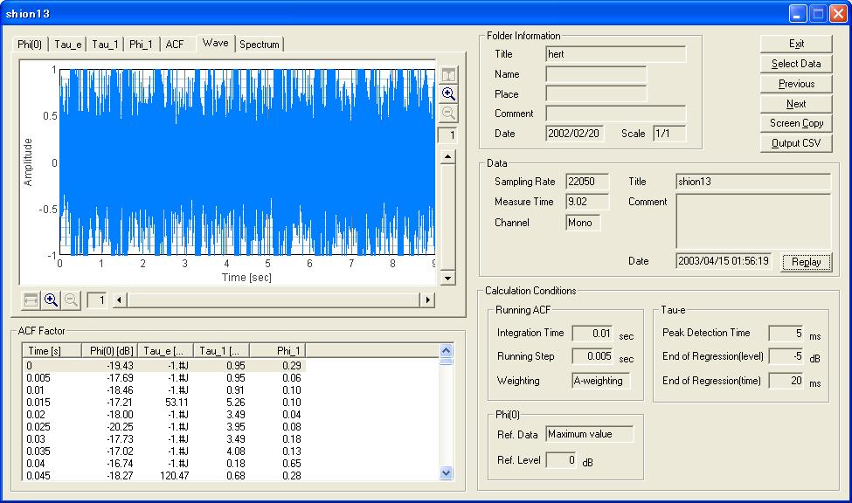Click the Exit button
Image resolution: width=852 pixels, height=503 pixels.
[796, 44]
